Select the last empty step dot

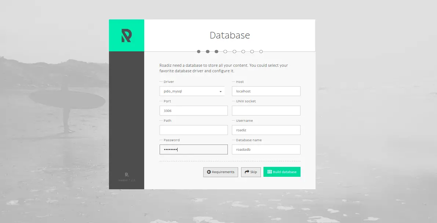click(x=261, y=52)
